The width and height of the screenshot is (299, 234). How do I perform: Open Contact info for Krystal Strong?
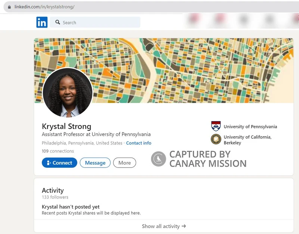pos(139,143)
